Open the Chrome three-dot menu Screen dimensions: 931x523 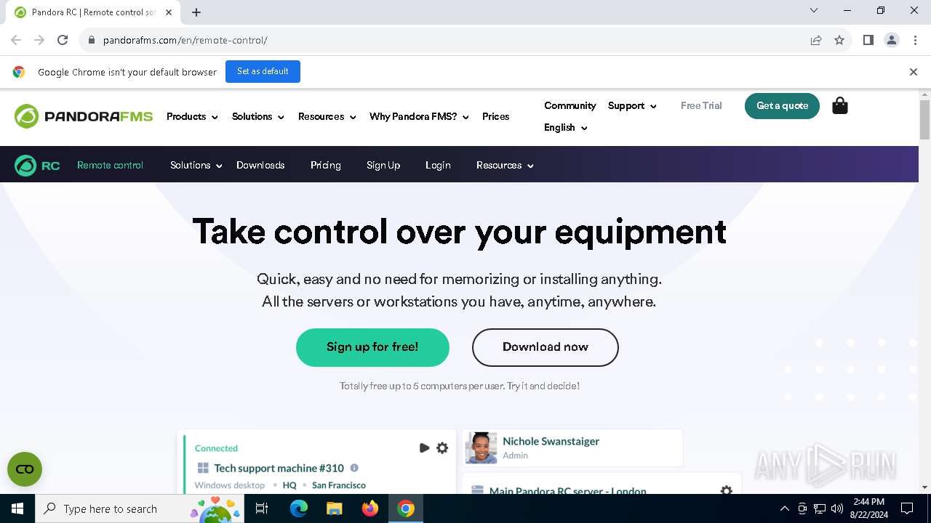point(915,40)
